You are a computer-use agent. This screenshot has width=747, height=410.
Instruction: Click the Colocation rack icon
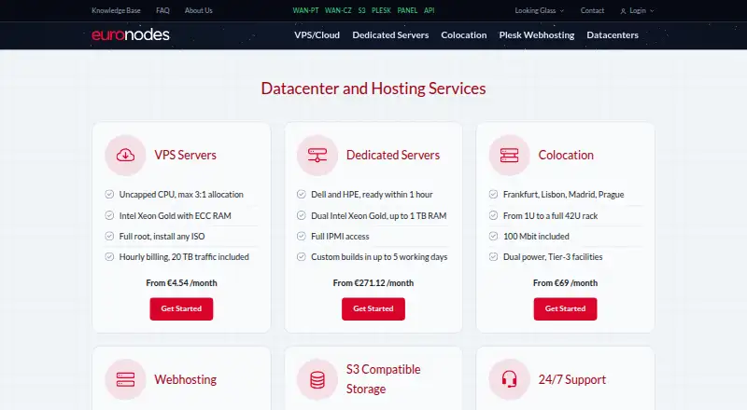click(x=509, y=155)
